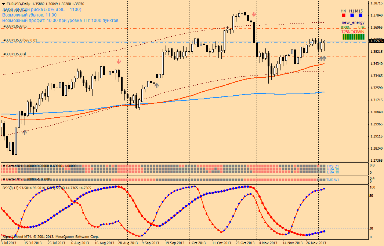Click the '12% DOWN' reading
The height and width of the screenshot is (246, 384).
[x=353, y=32]
